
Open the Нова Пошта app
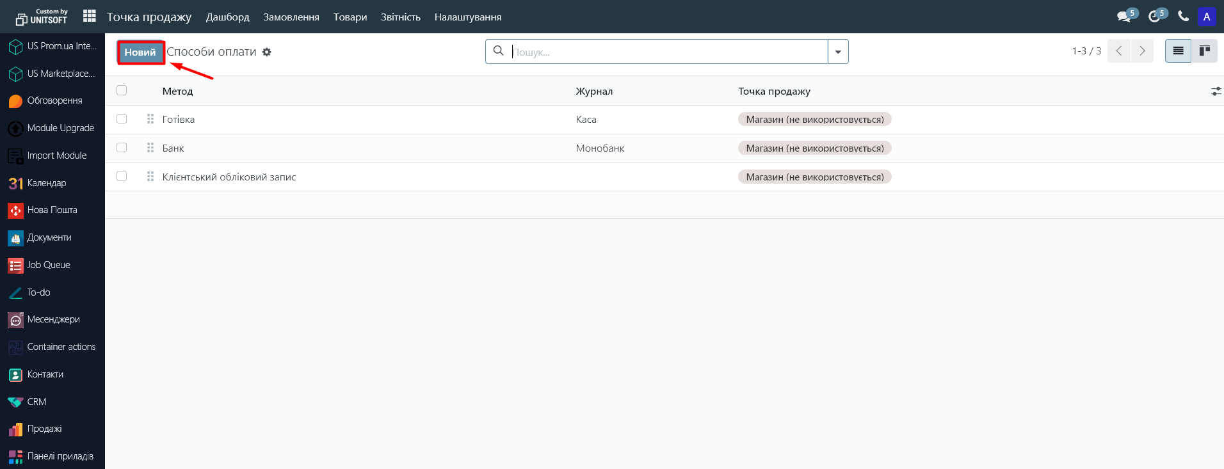(52, 210)
